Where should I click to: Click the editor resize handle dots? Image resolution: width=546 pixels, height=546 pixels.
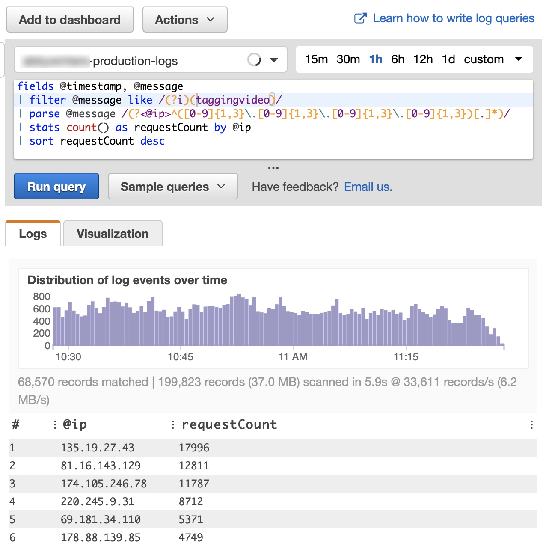[x=273, y=168]
